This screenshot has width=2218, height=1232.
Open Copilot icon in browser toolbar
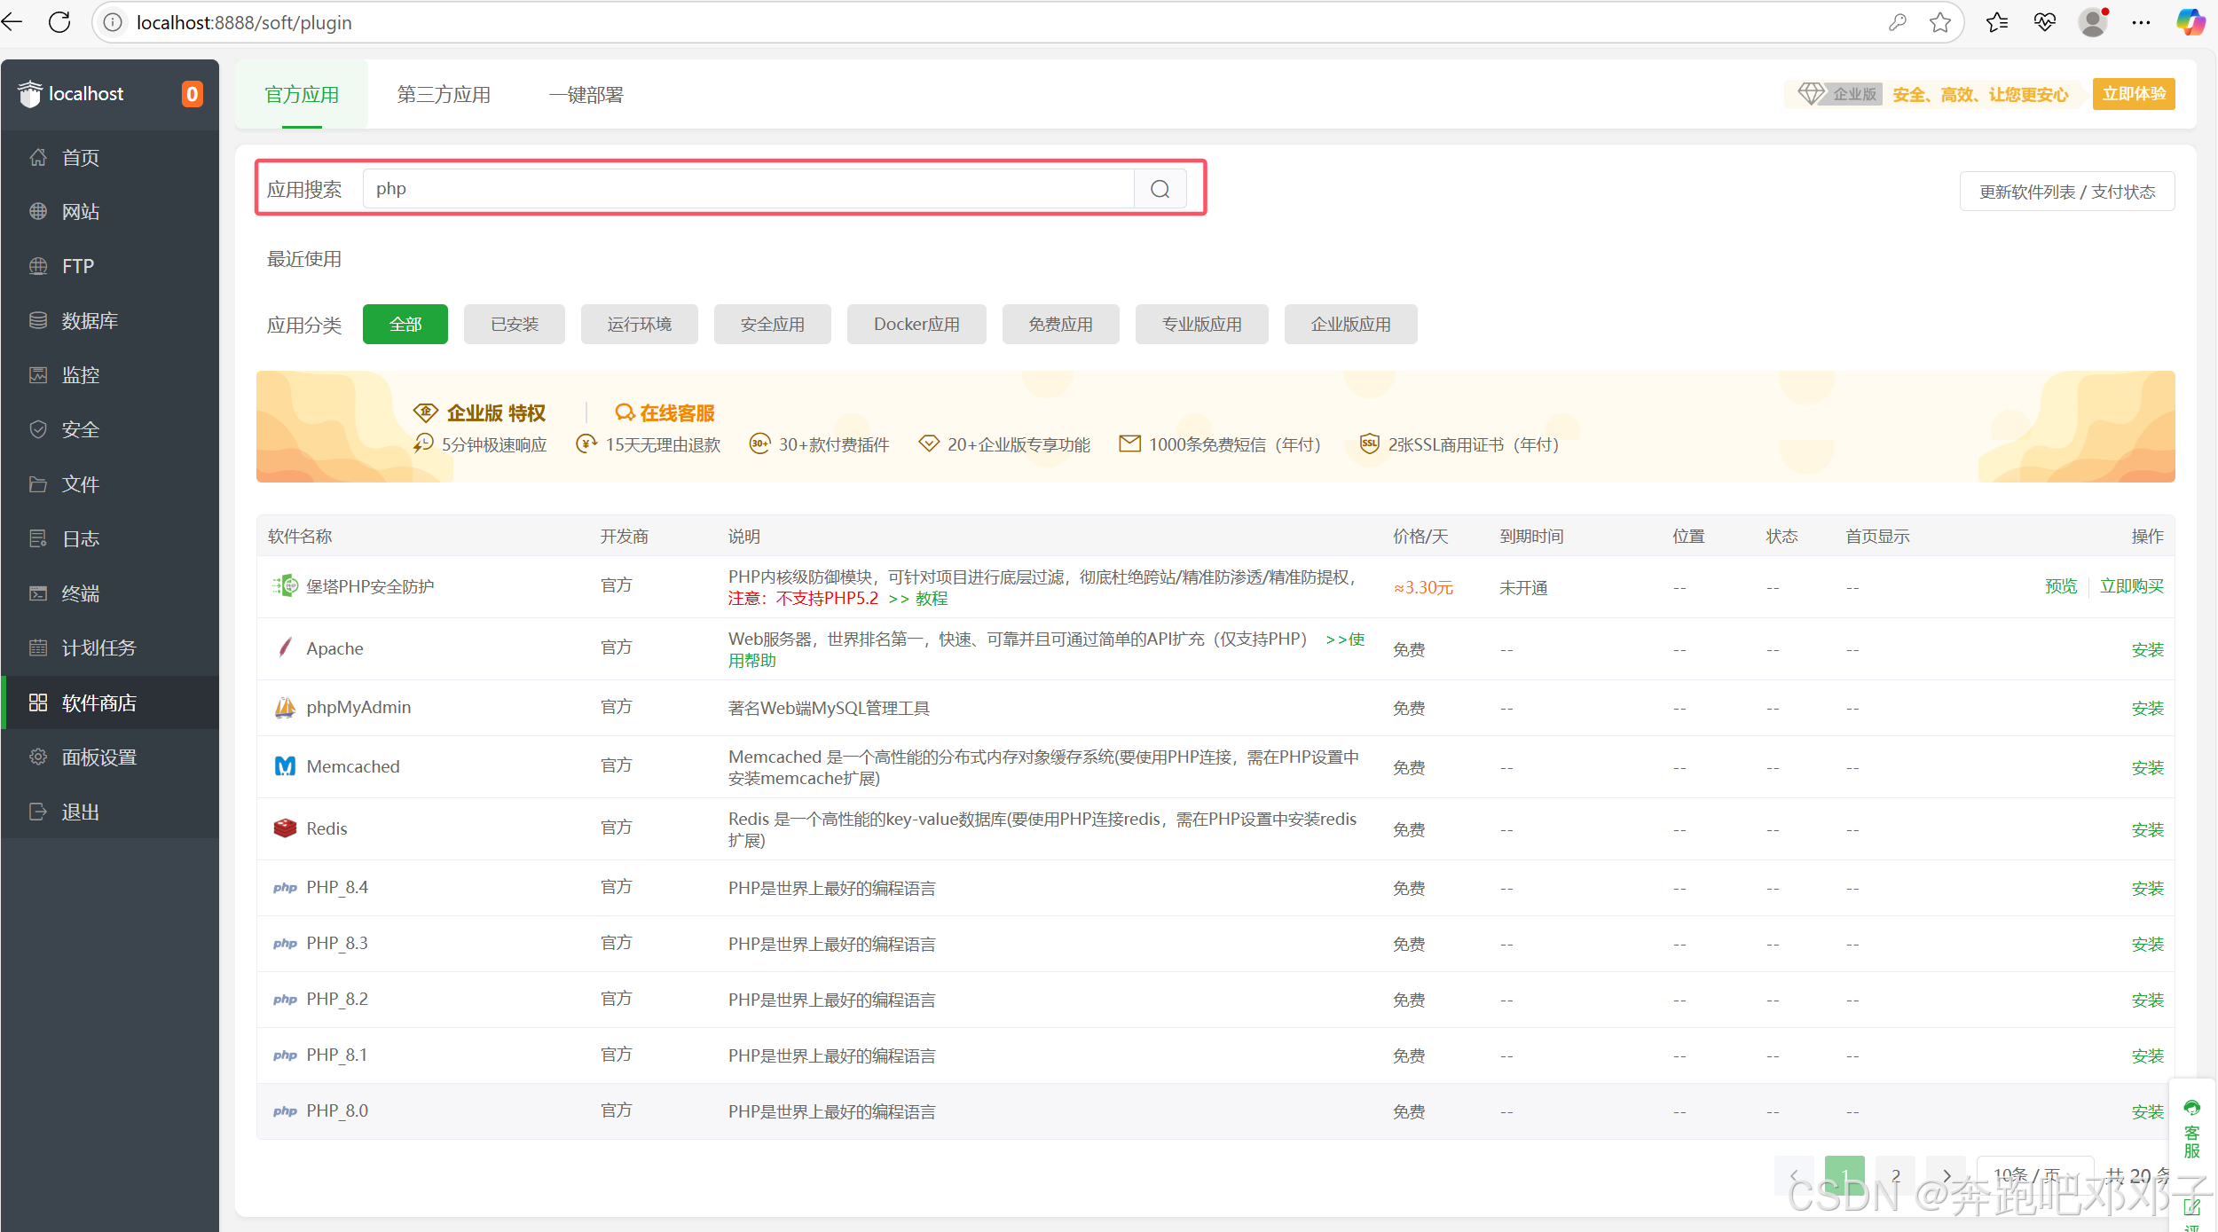pyautogui.click(x=2190, y=22)
